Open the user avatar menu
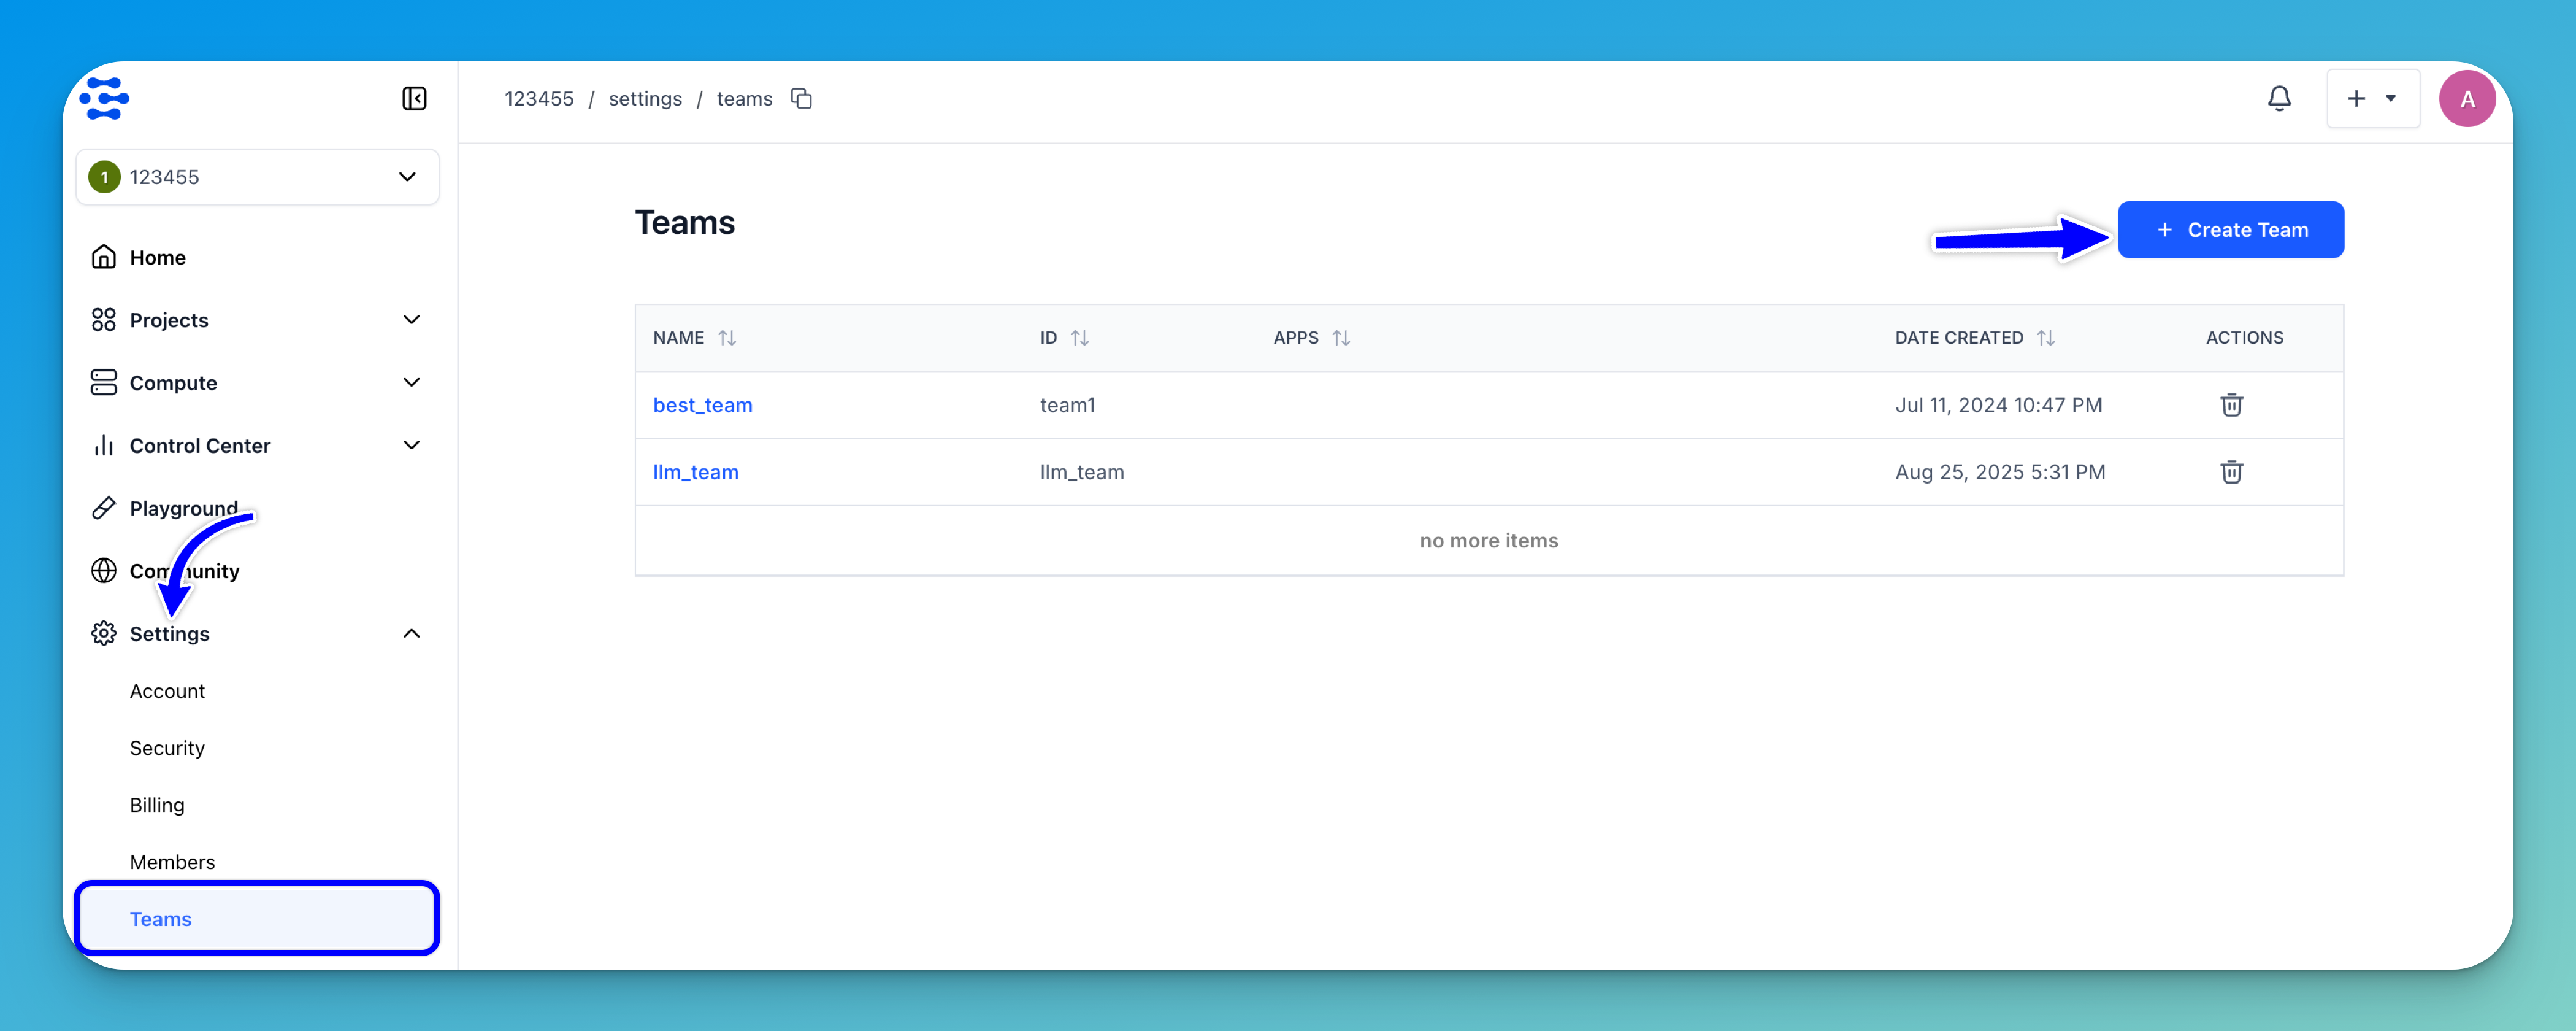 2466,98
